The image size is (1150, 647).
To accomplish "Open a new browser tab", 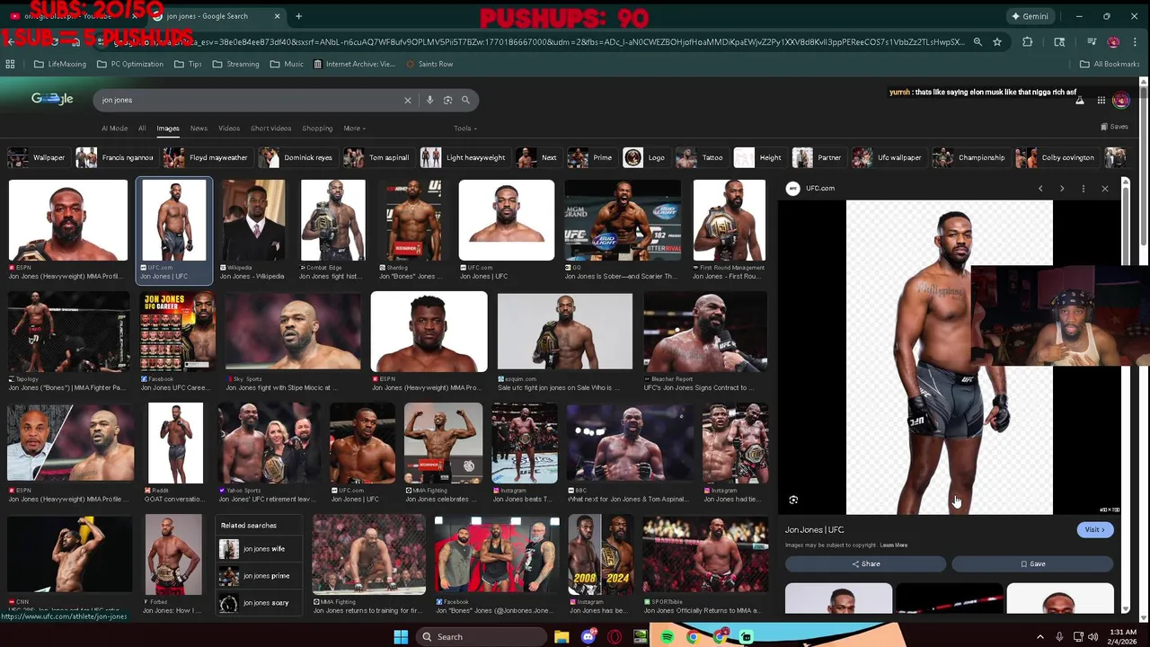I will 298,16.
